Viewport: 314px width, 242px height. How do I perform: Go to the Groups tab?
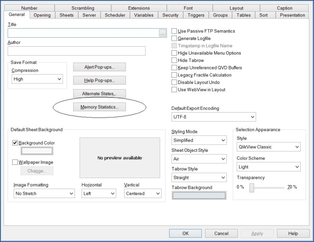coord(220,15)
